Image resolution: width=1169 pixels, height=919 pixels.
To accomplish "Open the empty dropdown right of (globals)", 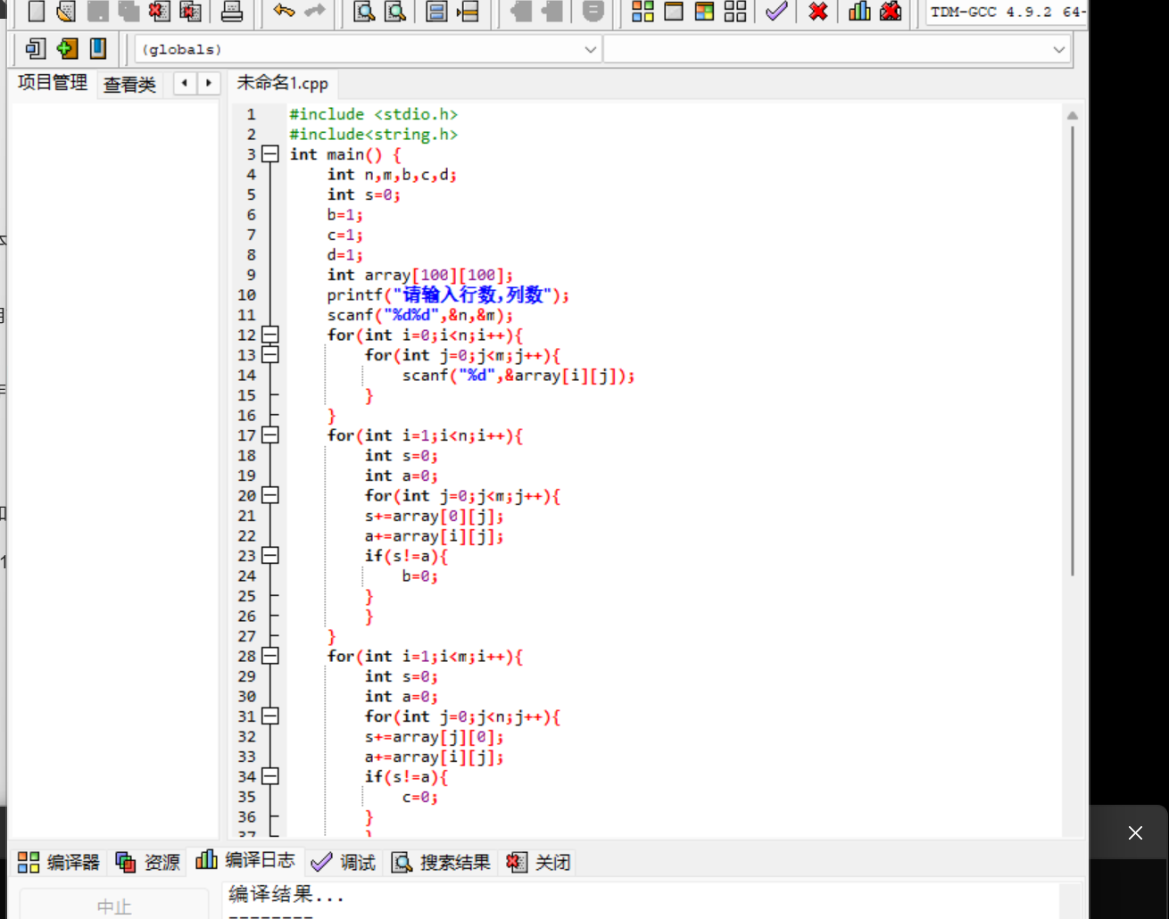I will (837, 49).
